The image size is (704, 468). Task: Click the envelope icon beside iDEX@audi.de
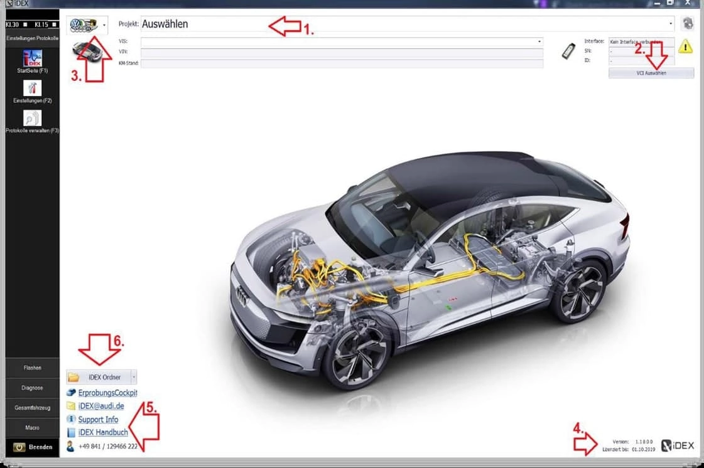(71, 406)
